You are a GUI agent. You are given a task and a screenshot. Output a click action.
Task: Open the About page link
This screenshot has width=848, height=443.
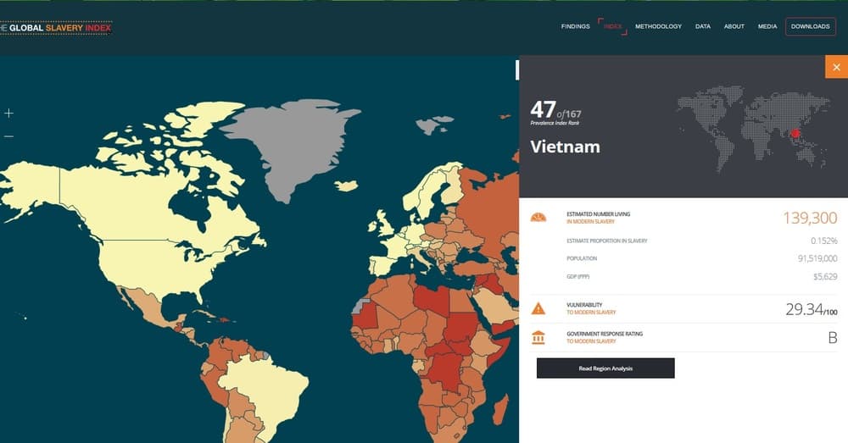click(734, 26)
